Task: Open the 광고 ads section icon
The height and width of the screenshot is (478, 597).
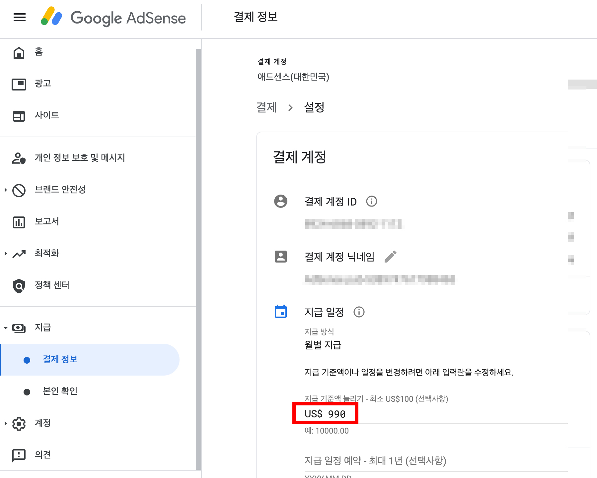Action: [19, 84]
